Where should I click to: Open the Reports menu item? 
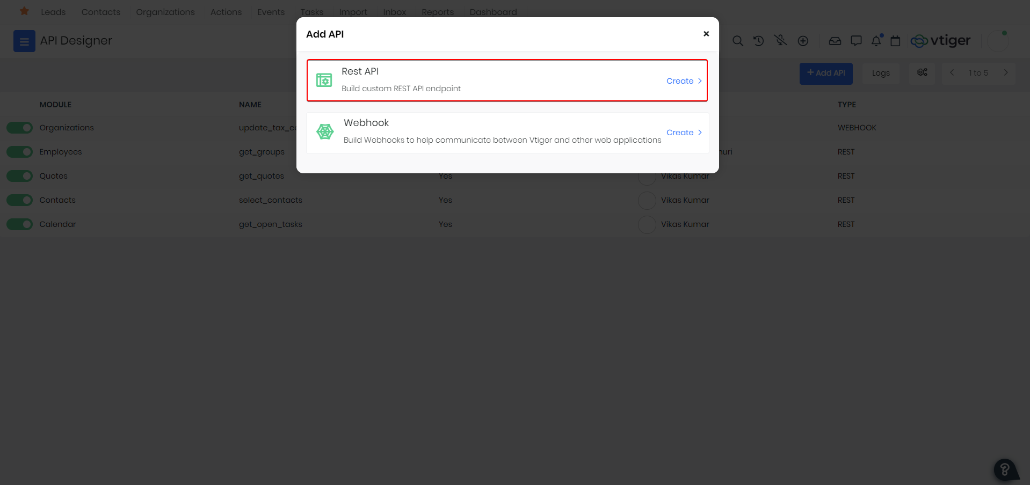coord(437,12)
